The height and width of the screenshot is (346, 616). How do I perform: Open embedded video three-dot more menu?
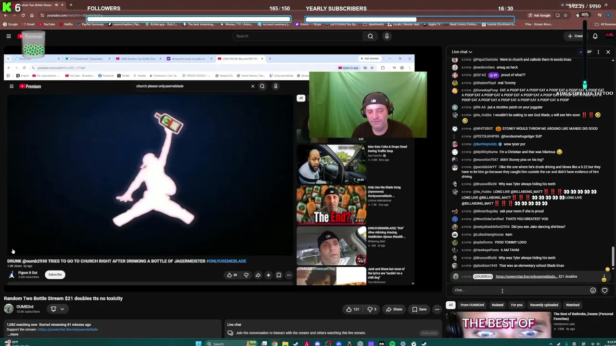(x=289, y=275)
